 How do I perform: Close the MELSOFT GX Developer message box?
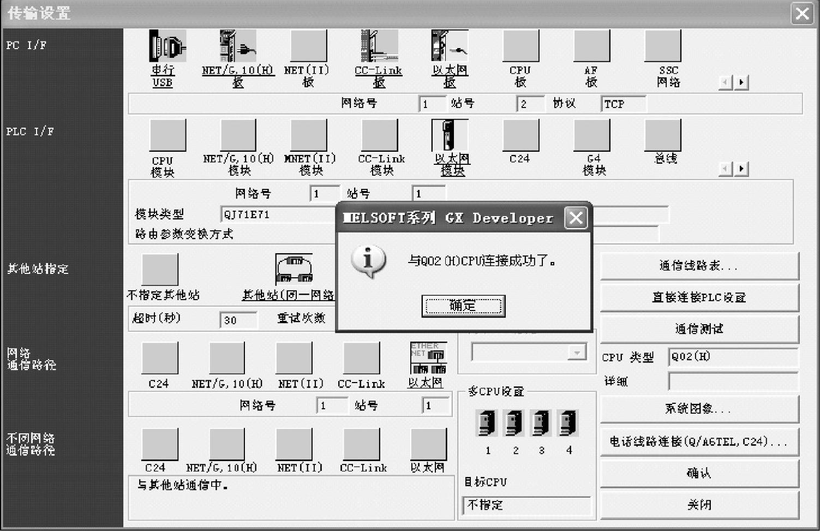point(576,218)
